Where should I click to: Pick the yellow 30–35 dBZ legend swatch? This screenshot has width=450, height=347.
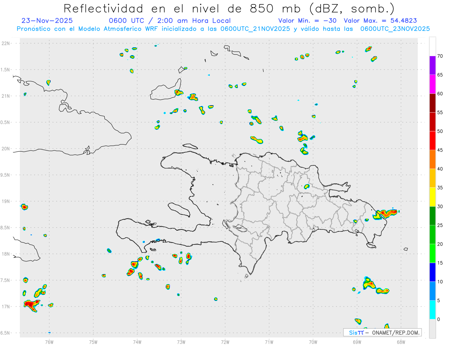(x=432, y=197)
